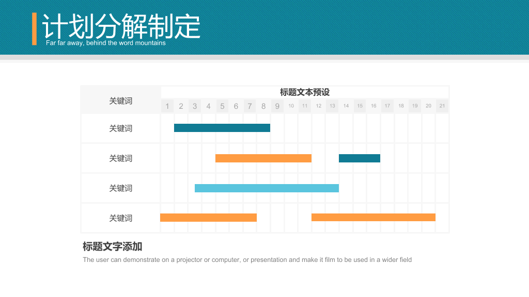529x297 pixels.
Task: Click the slide title 计划分解制定
Action: pyautogui.click(x=121, y=26)
